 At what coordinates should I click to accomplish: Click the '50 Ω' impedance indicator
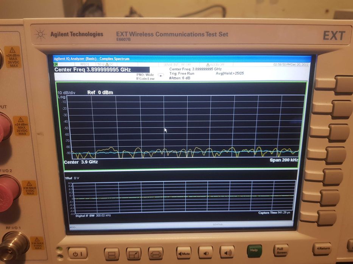101,64
